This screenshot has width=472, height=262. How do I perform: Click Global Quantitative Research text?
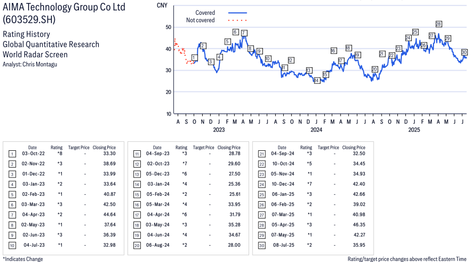point(51,44)
